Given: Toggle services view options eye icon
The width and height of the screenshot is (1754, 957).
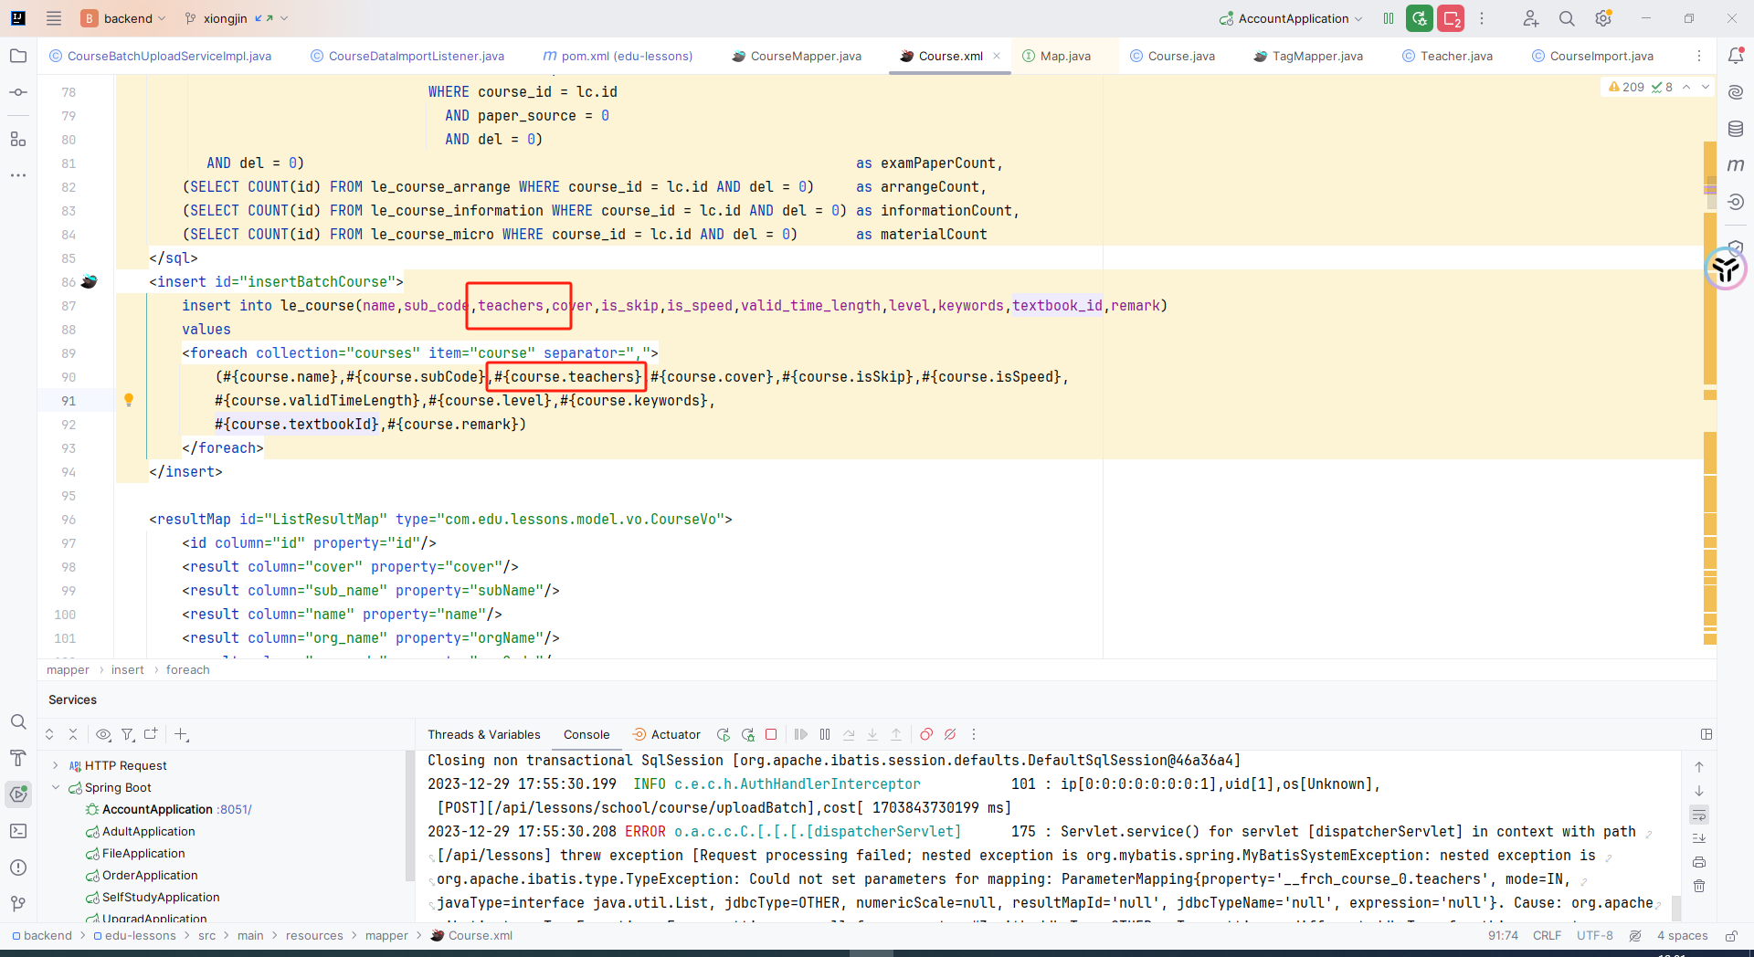Looking at the screenshot, I should [103, 734].
